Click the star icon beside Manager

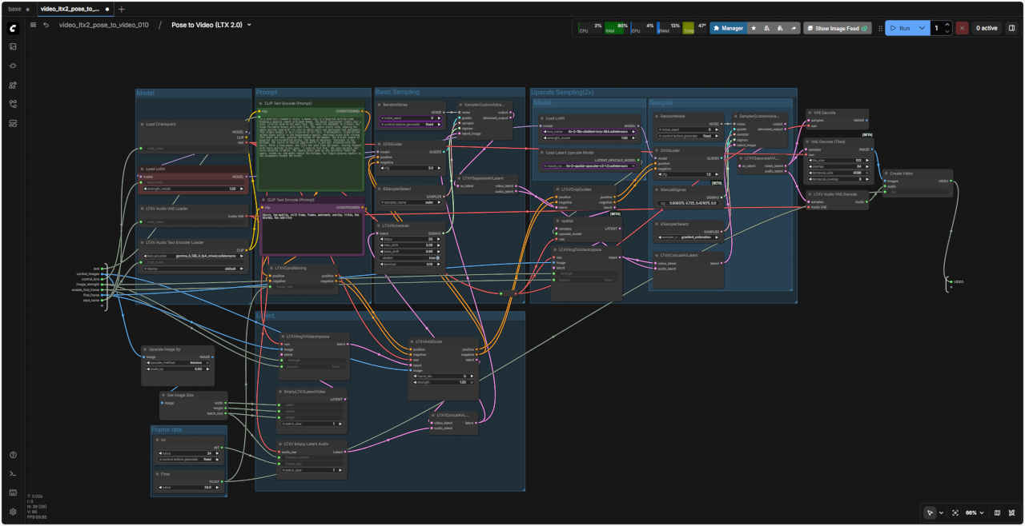pos(753,28)
